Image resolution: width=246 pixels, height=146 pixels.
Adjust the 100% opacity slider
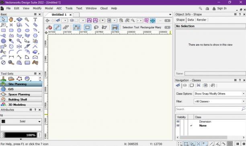tap(18, 135)
